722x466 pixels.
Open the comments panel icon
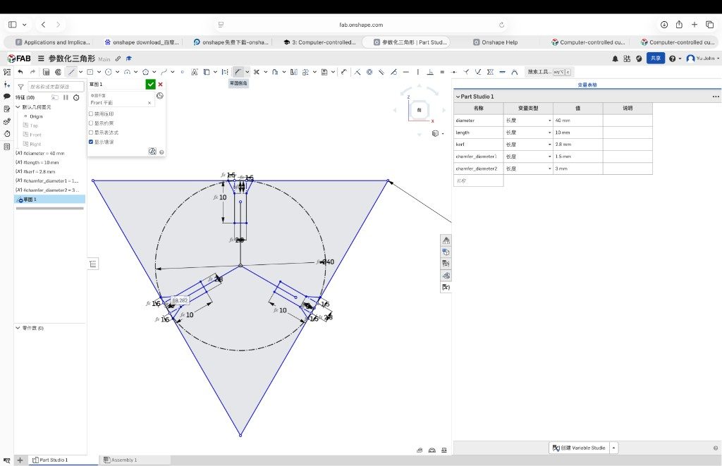click(6, 97)
